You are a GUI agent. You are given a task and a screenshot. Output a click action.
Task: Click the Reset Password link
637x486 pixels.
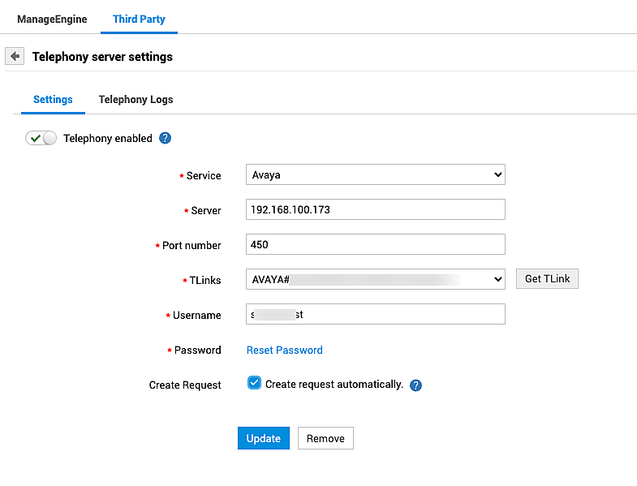[x=284, y=351]
